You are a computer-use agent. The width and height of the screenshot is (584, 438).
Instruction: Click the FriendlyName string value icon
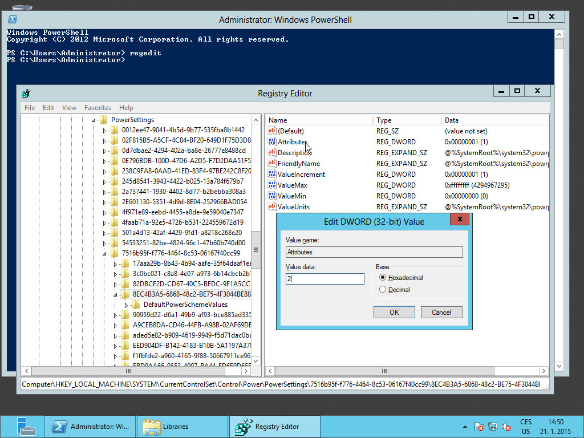pyautogui.click(x=272, y=164)
